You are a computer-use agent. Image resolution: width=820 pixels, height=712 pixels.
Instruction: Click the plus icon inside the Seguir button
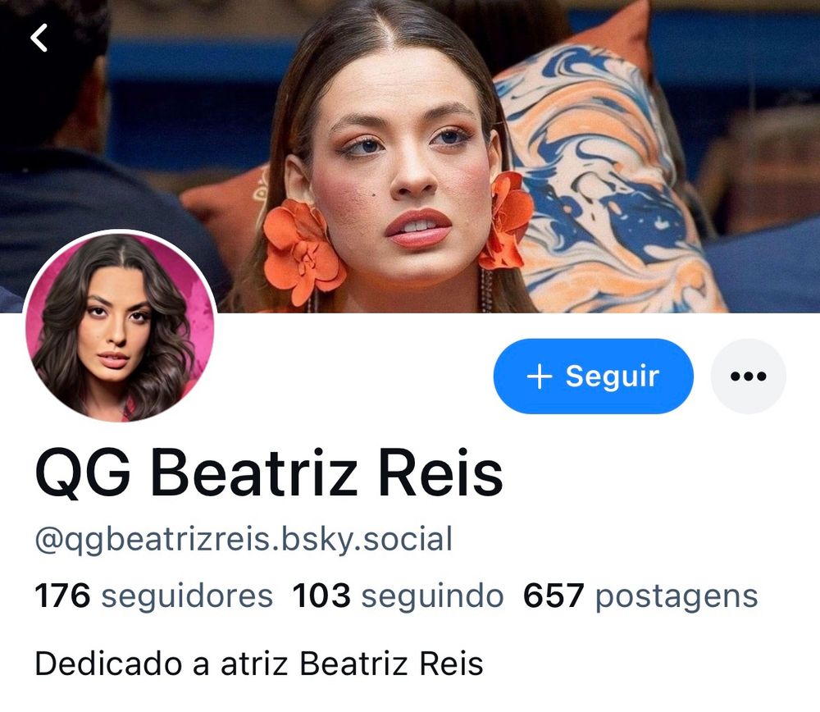pos(540,377)
